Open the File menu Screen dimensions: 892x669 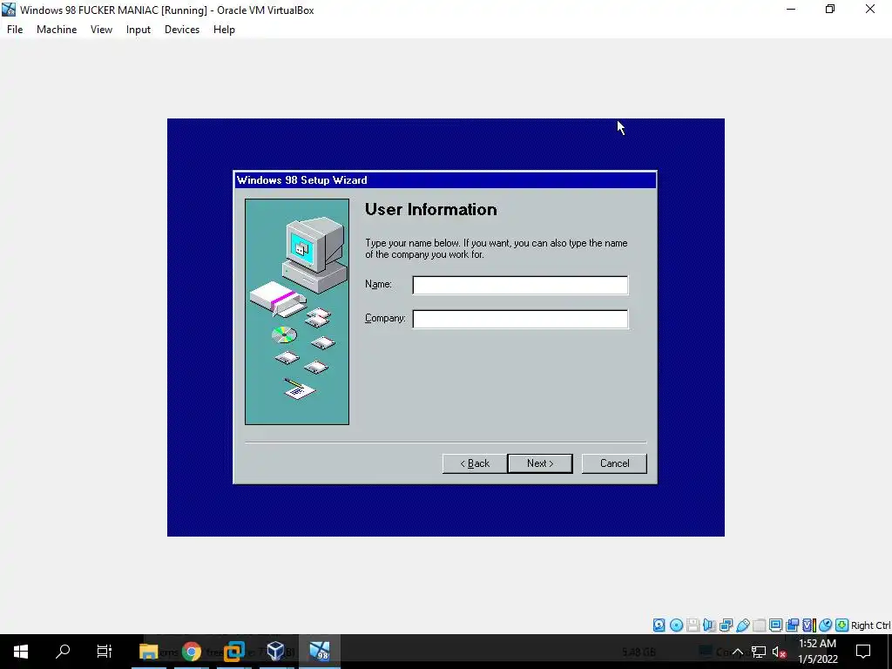point(15,30)
